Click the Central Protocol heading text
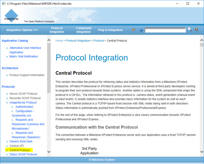The height and width of the screenshot is (164, 204). click(x=73, y=73)
